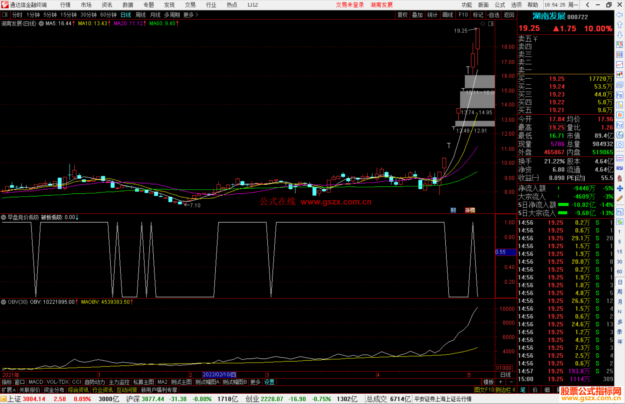The height and width of the screenshot is (404, 625).
Task: Click 设置 in indicator tab bar
Action: click(x=269, y=382)
